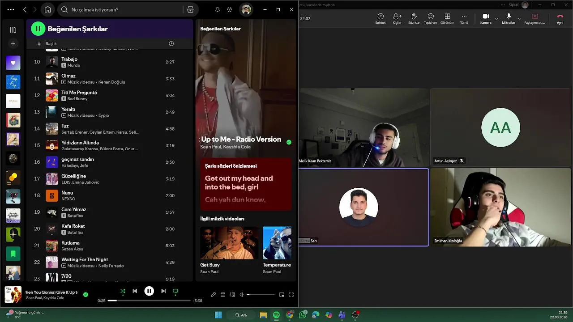Toggle Kamera in Teams meeting
Image resolution: width=573 pixels, height=322 pixels.
click(486, 19)
